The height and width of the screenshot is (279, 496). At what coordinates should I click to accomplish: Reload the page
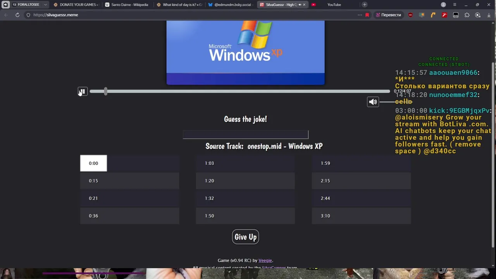[x=17, y=15]
